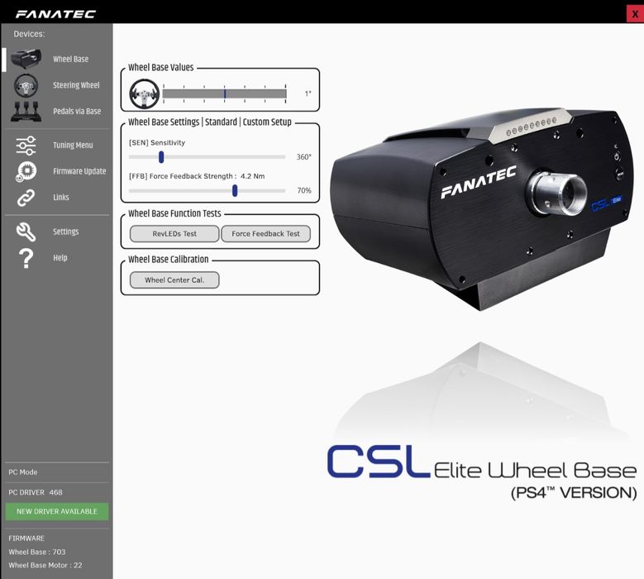This screenshot has width=644, height=579.
Task: Open the Firmware Update page
Action: click(79, 171)
